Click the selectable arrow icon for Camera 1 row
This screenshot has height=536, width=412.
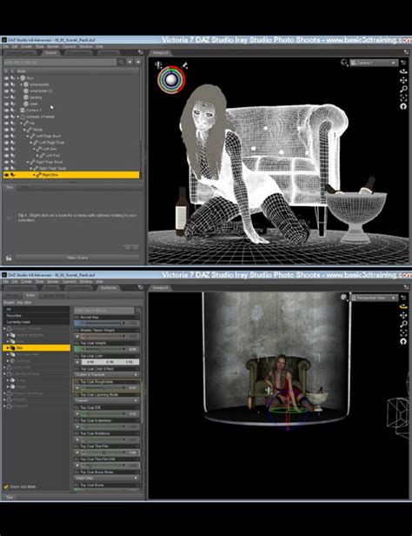coord(13,110)
